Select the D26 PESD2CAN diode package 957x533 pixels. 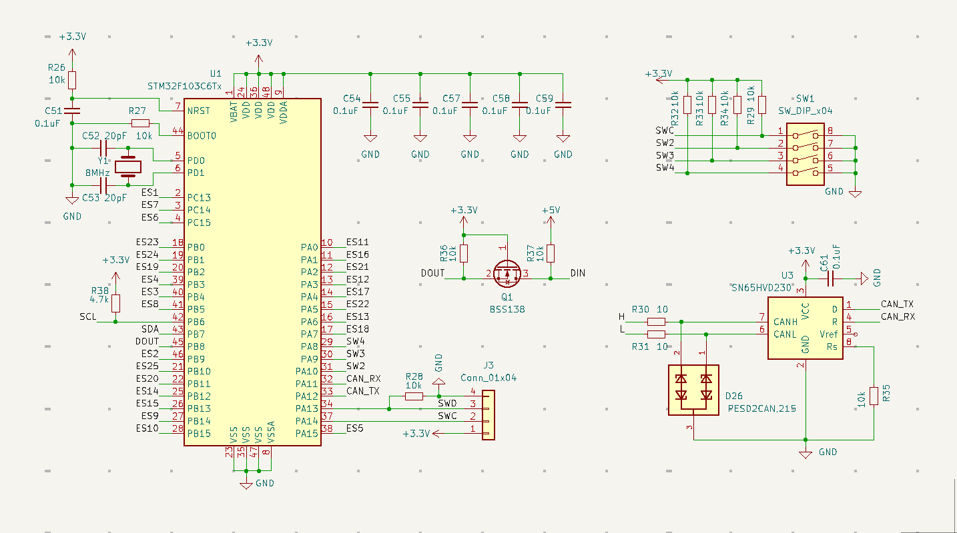[693, 390]
